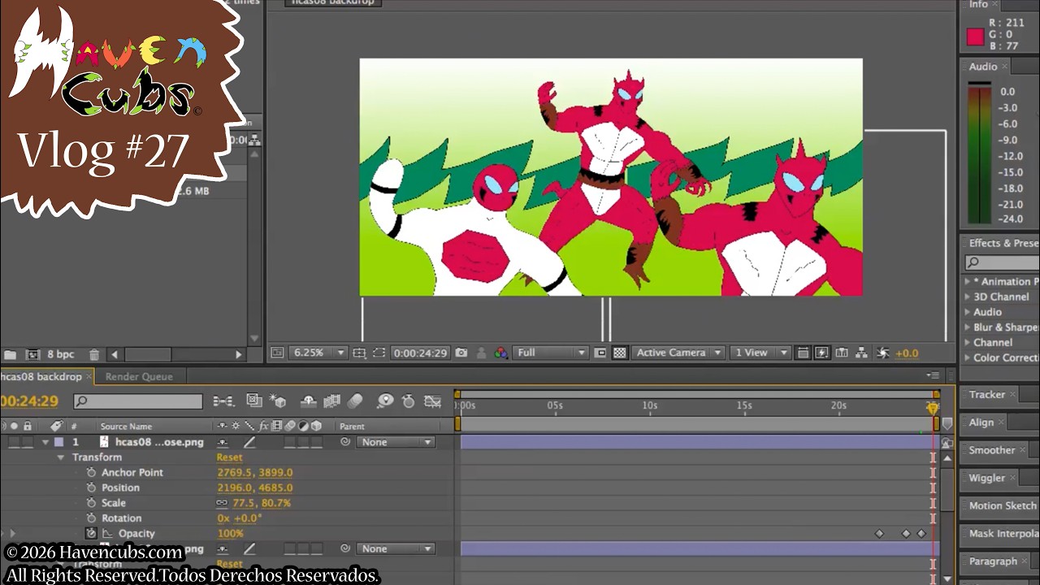1040x585 pixels.
Task: Open the timeline panel menu icon
Action: tap(933, 375)
